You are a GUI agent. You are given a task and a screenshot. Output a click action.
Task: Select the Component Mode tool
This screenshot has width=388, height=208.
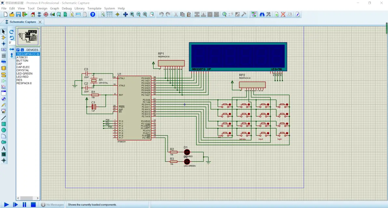[x=4, y=37]
